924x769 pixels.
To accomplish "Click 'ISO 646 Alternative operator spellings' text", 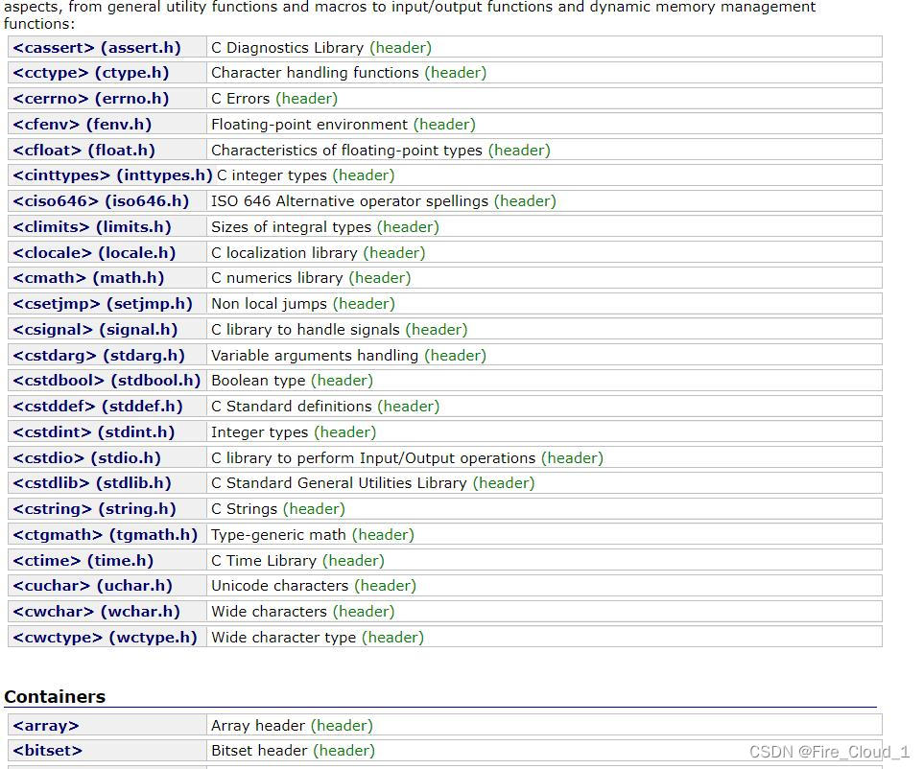I will coord(350,200).
